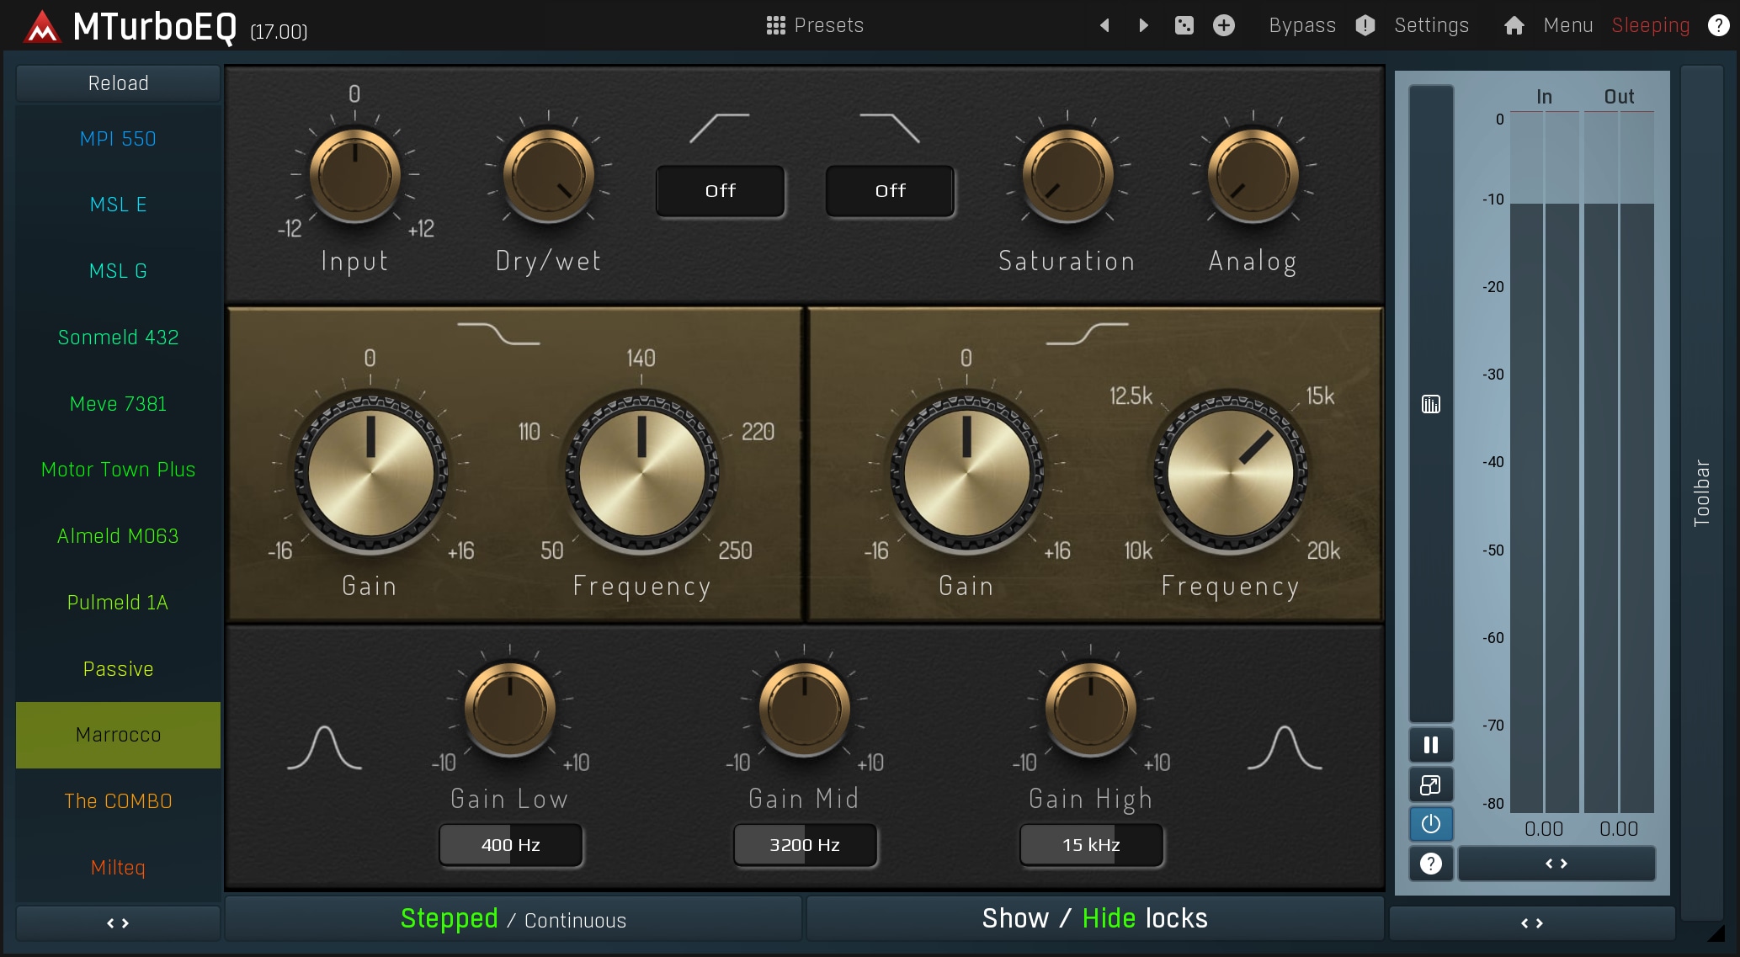
Task: Click the analyzer icon left of meters
Action: pos(1430,405)
